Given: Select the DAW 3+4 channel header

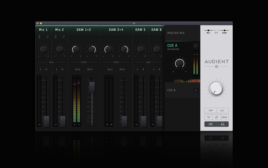Looking at the screenshot, I should click(x=116, y=30).
